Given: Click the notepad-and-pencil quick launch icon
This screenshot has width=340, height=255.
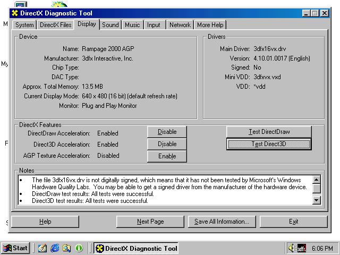Looking at the screenshot, I should [42, 248].
